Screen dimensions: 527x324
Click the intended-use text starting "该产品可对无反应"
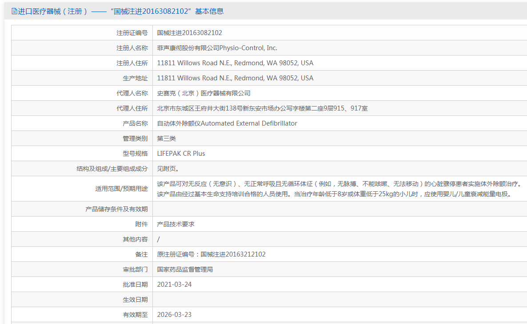pyautogui.click(x=340, y=189)
